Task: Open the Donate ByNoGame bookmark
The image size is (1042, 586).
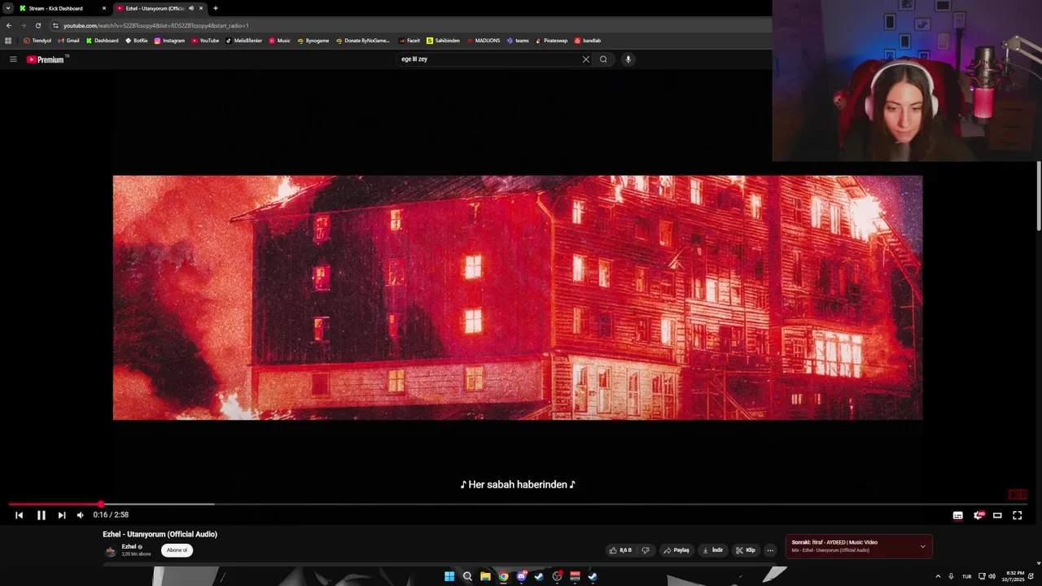Action: click(363, 41)
